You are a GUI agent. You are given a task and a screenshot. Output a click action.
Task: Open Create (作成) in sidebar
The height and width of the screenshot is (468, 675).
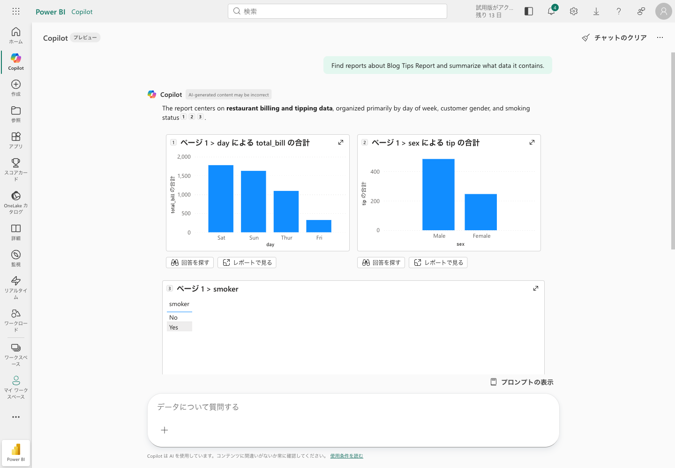[16, 88]
